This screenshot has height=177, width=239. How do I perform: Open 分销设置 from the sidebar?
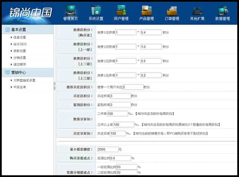coord(20,58)
